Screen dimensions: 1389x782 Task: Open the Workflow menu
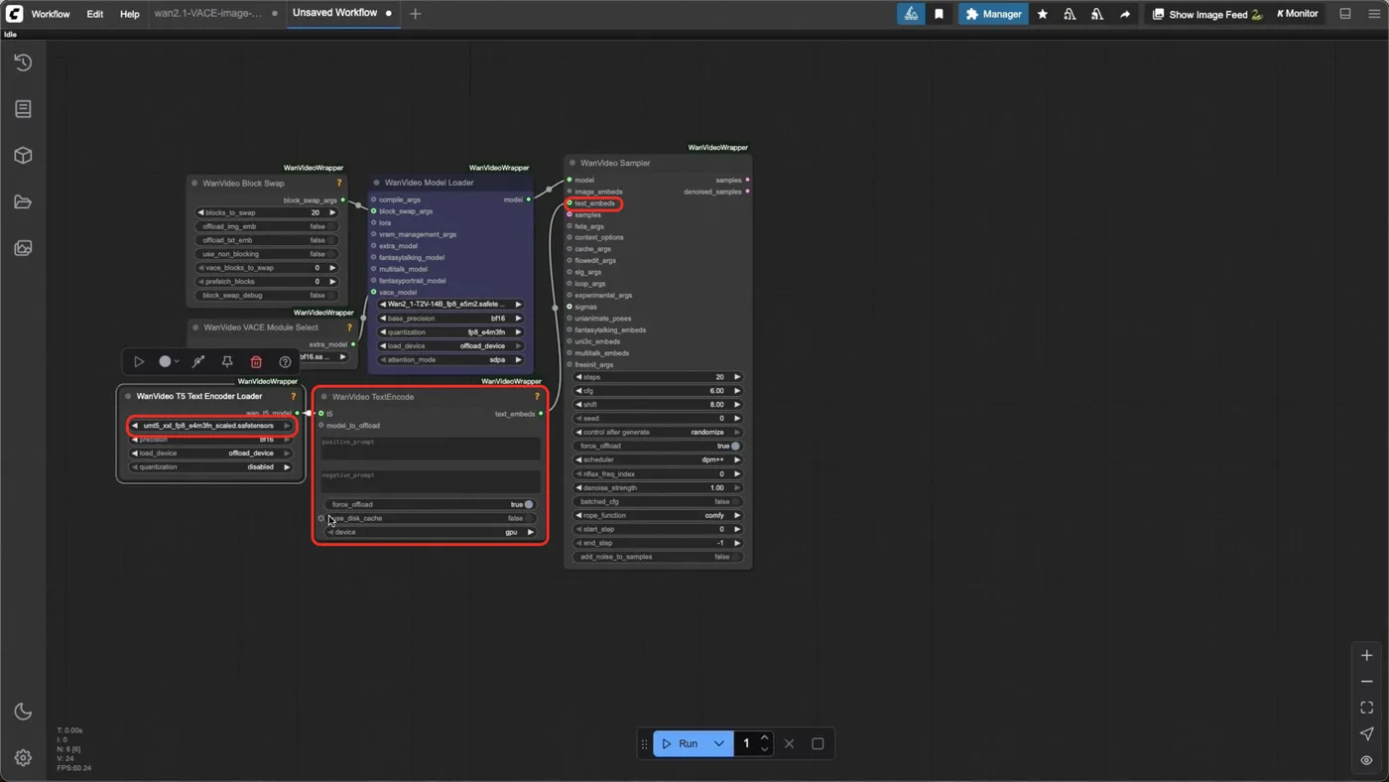click(51, 14)
